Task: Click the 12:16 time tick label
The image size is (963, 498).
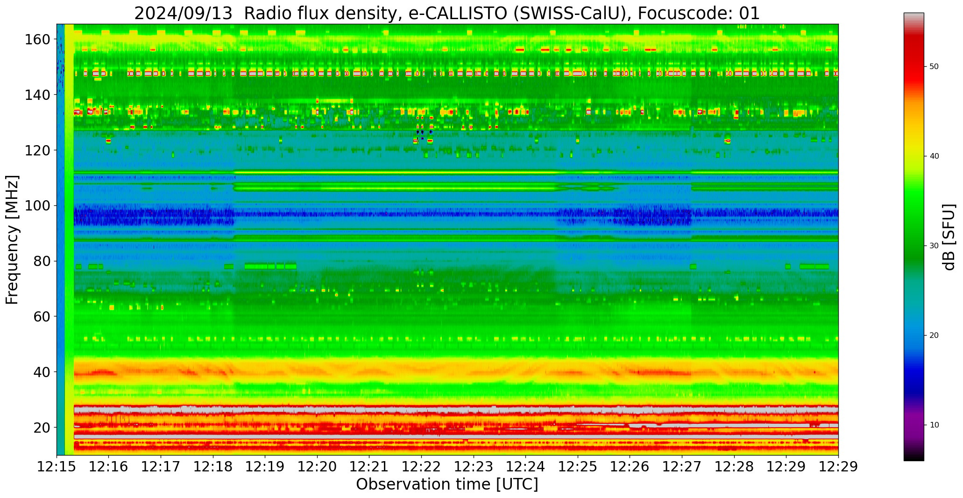Action: click(109, 467)
